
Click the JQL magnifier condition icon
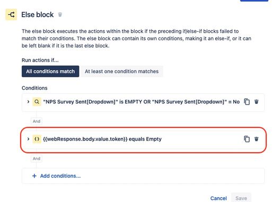point(37,102)
